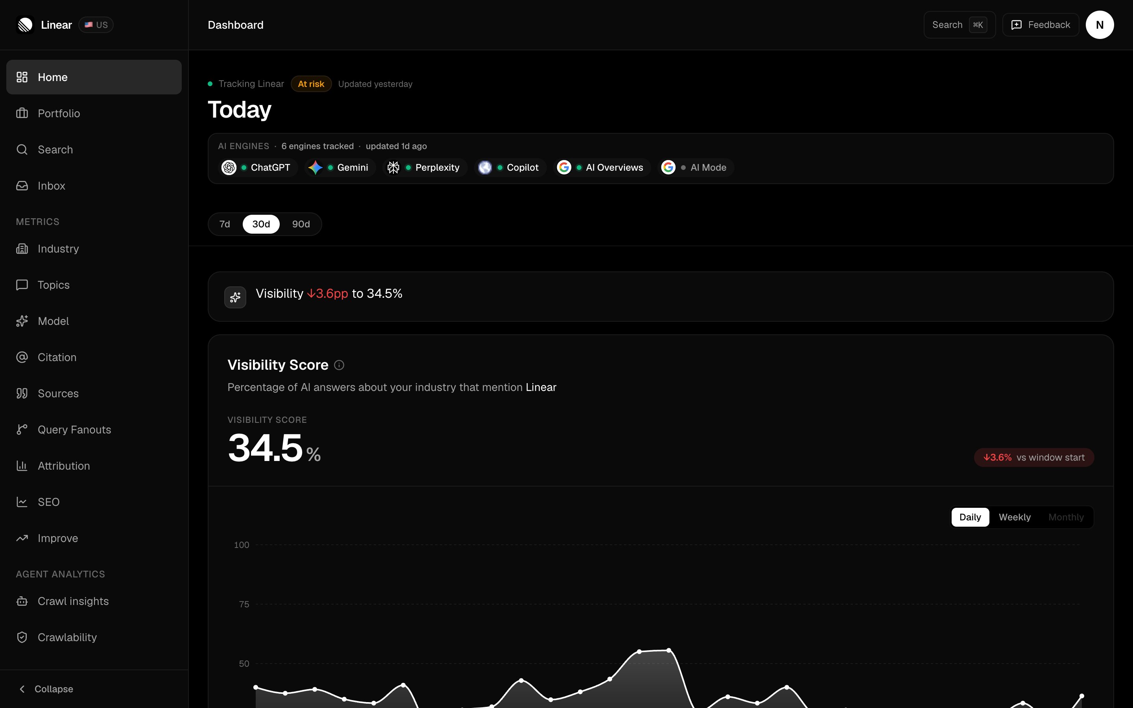Click the Industry building icon
The image size is (1133, 708).
point(22,249)
